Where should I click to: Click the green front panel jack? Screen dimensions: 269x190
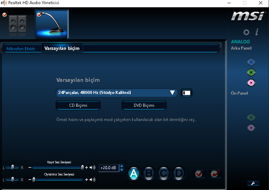click(251, 118)
